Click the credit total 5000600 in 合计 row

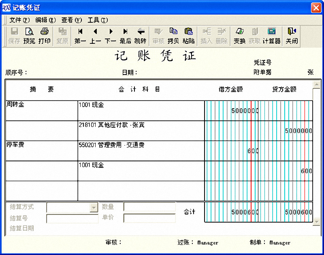[x=298, y=212]
